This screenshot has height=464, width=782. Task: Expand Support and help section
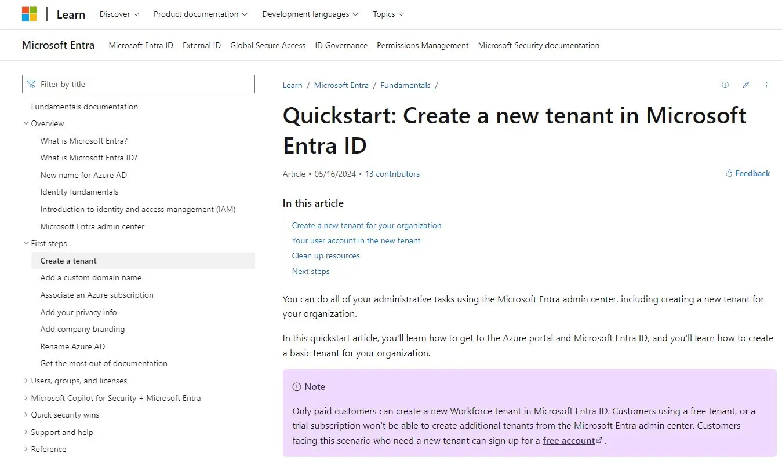coord(26,432)
